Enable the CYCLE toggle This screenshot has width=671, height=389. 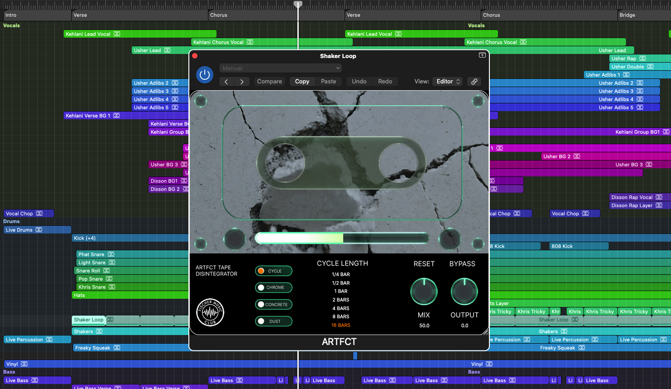273,271
